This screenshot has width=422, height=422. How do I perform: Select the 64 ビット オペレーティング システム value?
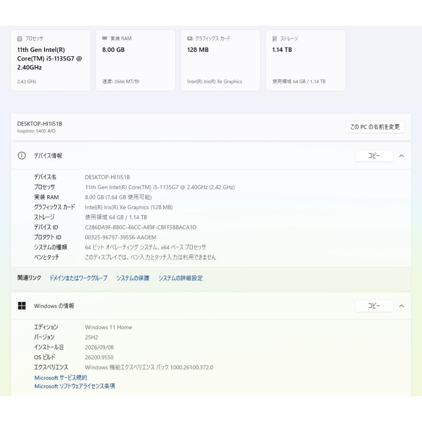(146, 247)
